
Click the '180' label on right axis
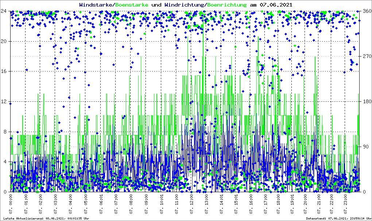pyautogui.click(x=366, y=102)
